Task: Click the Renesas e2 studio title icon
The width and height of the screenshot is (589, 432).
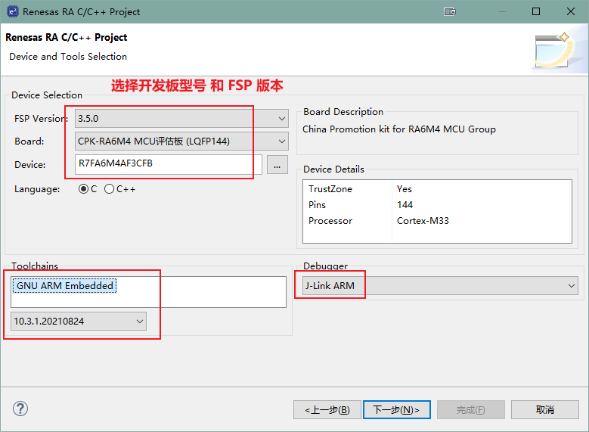Action: coord(11,11)
